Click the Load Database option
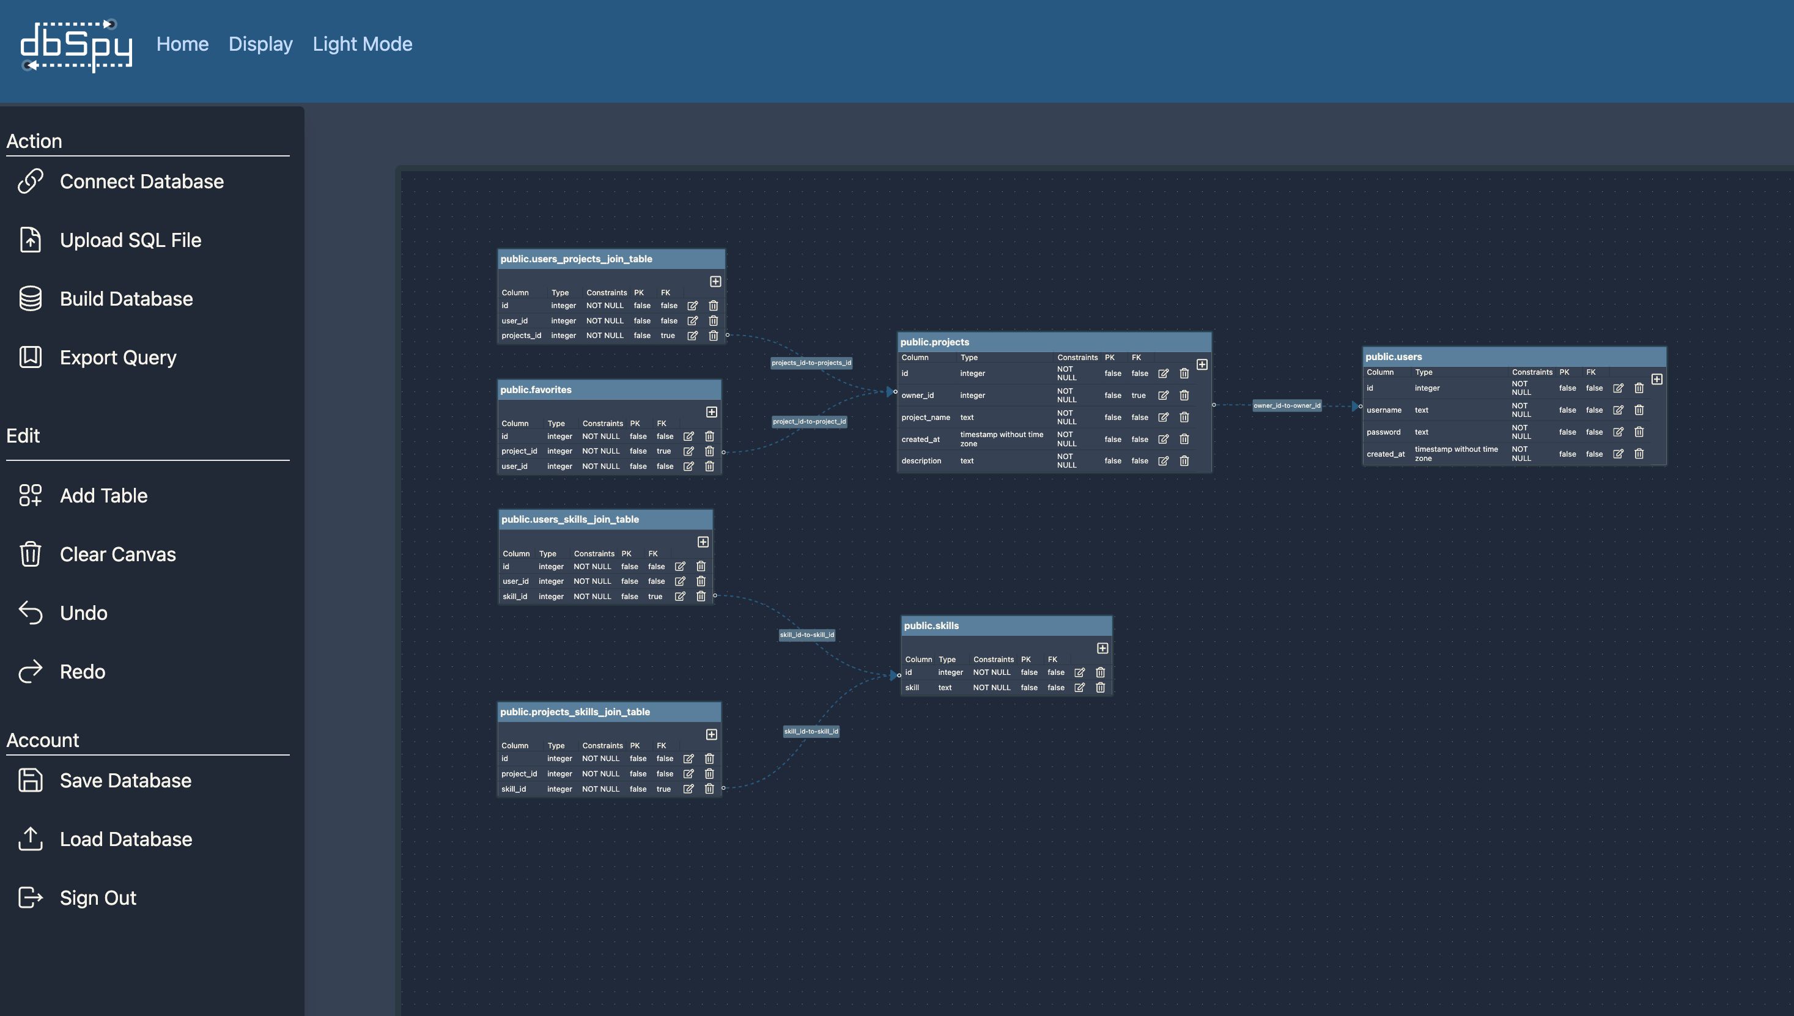The height and width of the screenshot is (1016, 1794). pos(125,839)
